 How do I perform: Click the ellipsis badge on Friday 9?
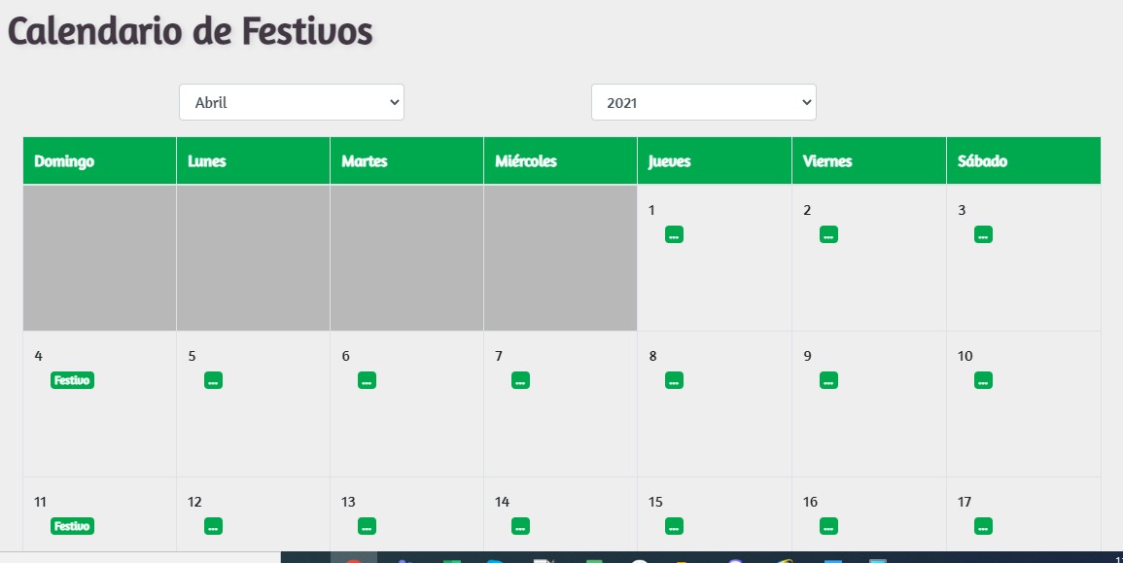pos(828,380)
